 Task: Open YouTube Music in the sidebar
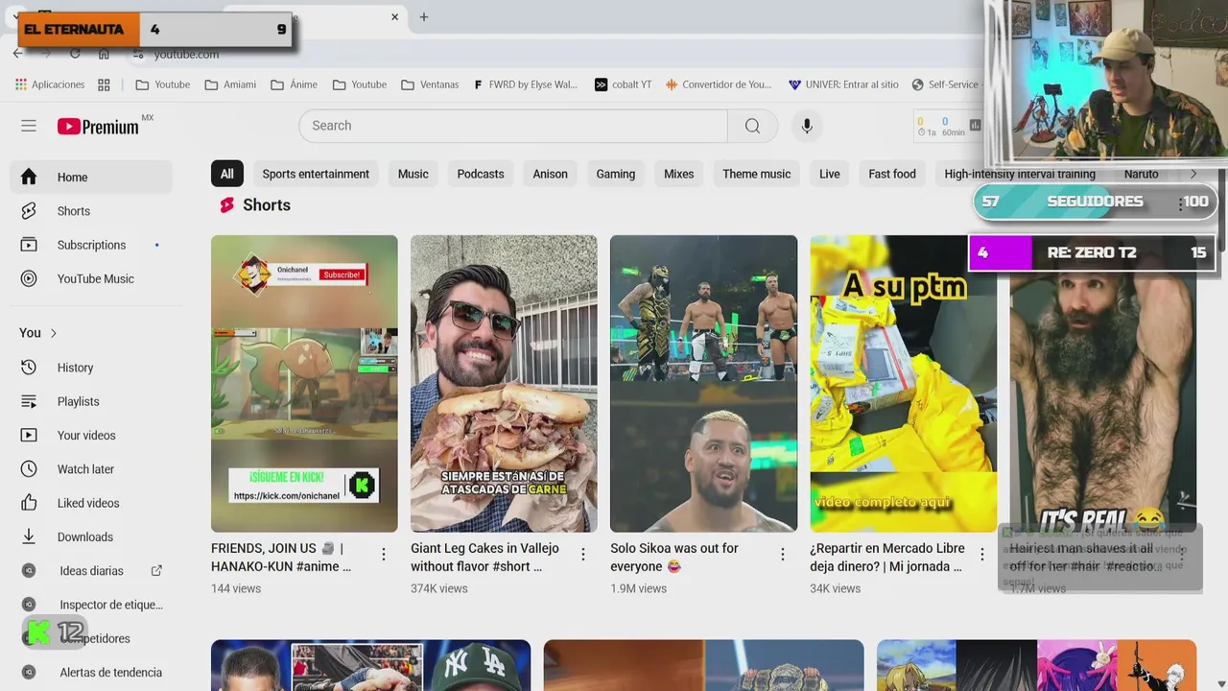coord(91,278)
